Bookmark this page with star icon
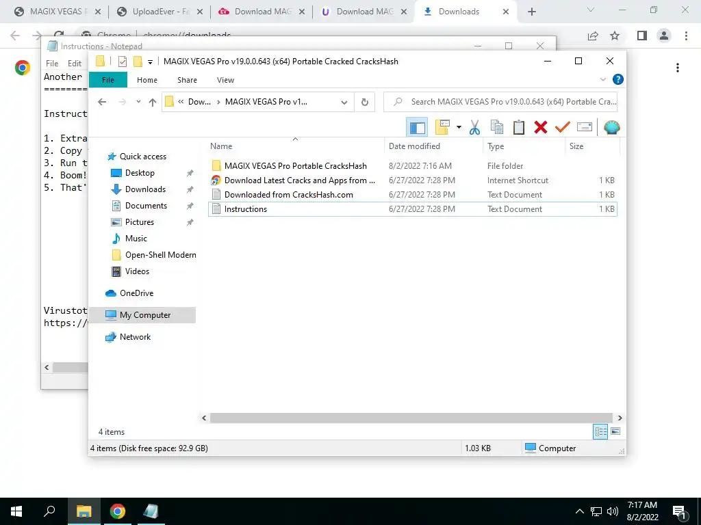 click(615, 36)
